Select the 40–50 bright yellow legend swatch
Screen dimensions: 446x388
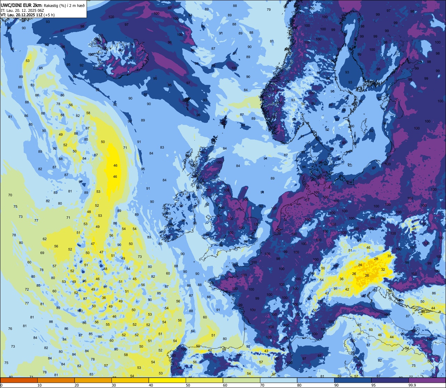pos(167,380)
